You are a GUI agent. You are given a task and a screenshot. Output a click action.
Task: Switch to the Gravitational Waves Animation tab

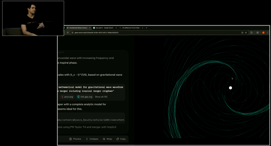79,28
